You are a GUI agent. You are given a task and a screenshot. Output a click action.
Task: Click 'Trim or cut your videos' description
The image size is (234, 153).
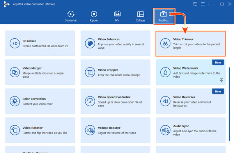[x=197, y=46]
